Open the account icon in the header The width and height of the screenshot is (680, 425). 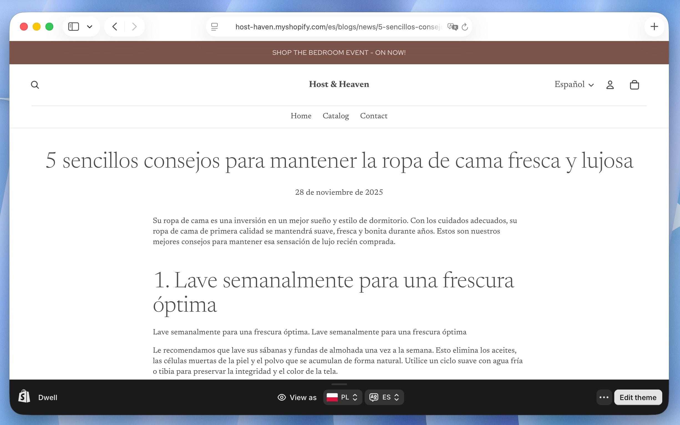[x=610, y=84]
